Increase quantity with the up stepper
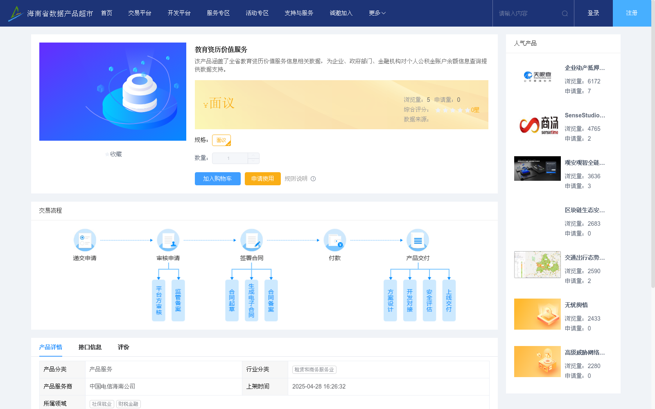This screenshot has width=655, height=409. [x=253, y=155]
